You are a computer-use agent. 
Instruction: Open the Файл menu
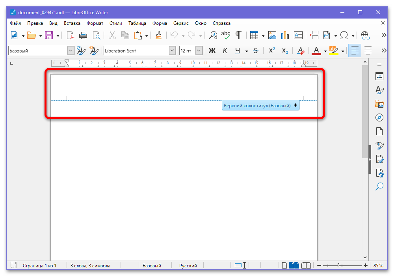(15, 23)
